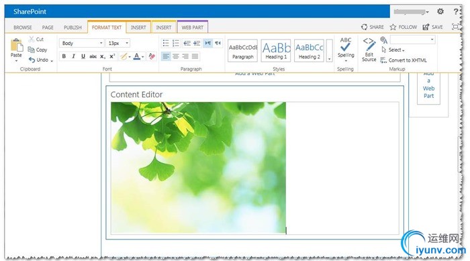Click empty text area beside the image

pos(342,168)
